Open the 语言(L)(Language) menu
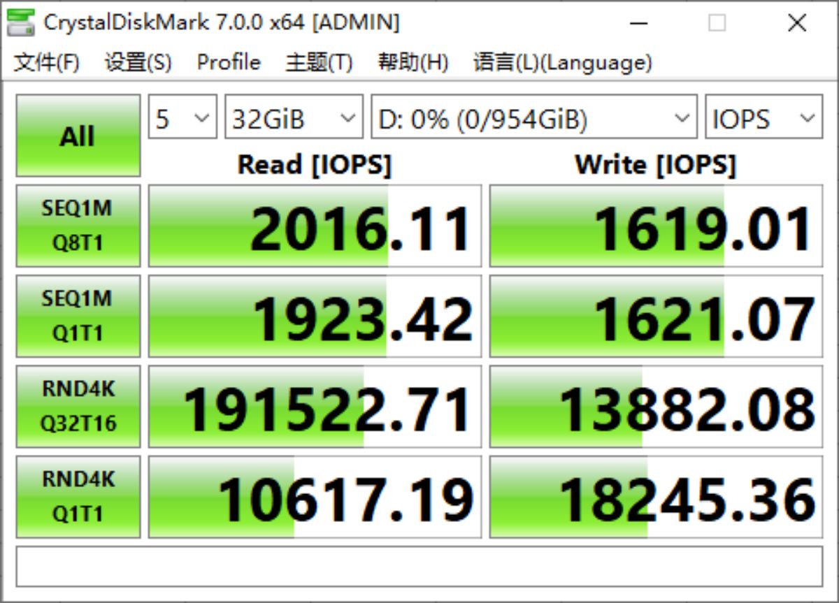 tap(562, 63)
